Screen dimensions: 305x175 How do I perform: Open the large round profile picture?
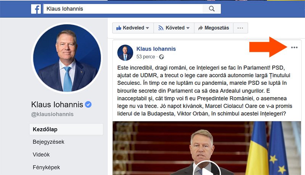(67, 58)
